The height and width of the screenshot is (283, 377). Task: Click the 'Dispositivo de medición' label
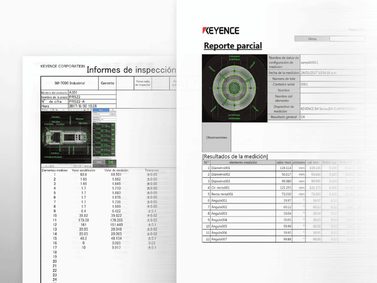(284, 109)
